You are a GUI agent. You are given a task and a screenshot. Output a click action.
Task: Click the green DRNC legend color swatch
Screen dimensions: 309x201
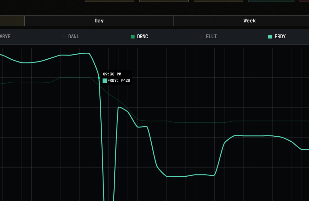coord(133,37)
